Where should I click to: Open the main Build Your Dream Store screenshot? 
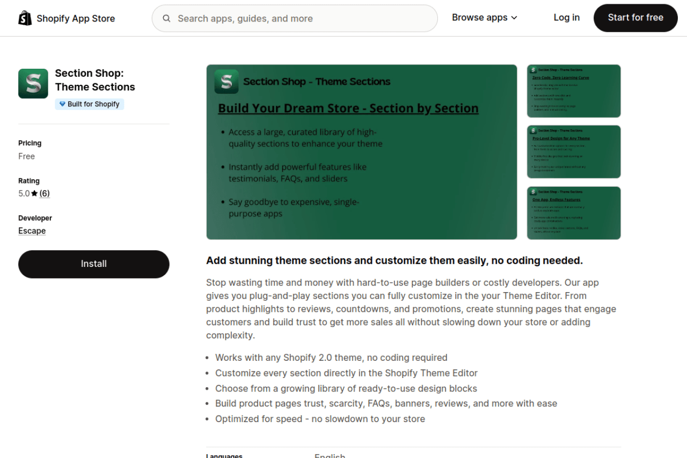click(362, 152)
